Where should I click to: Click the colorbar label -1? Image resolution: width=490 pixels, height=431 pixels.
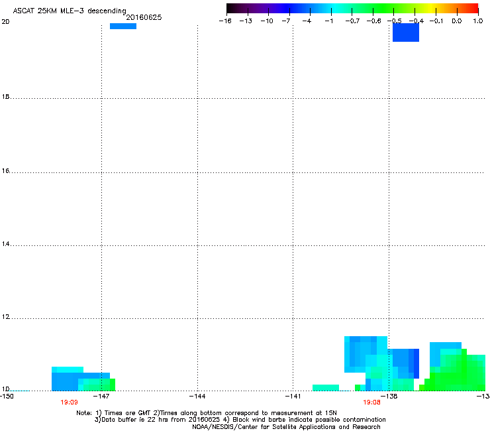pyautogui.click(x=328, y=21)
